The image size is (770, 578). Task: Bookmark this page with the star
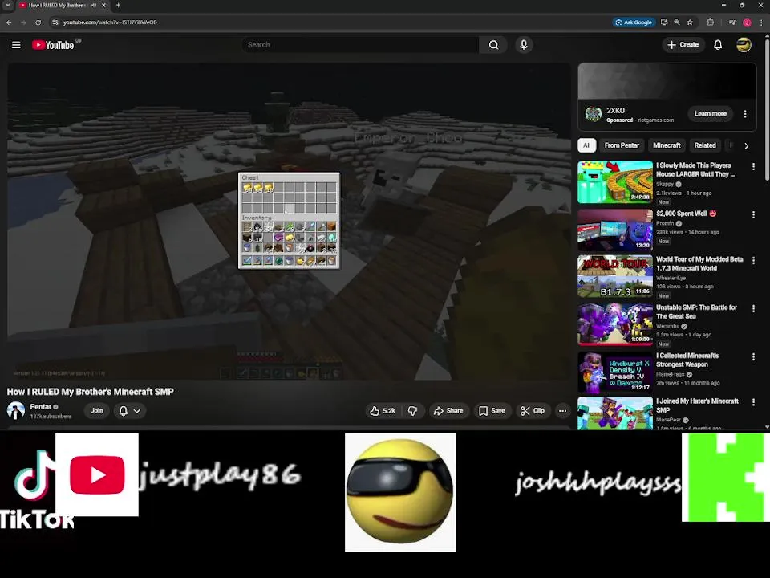(x=690, y=22)
